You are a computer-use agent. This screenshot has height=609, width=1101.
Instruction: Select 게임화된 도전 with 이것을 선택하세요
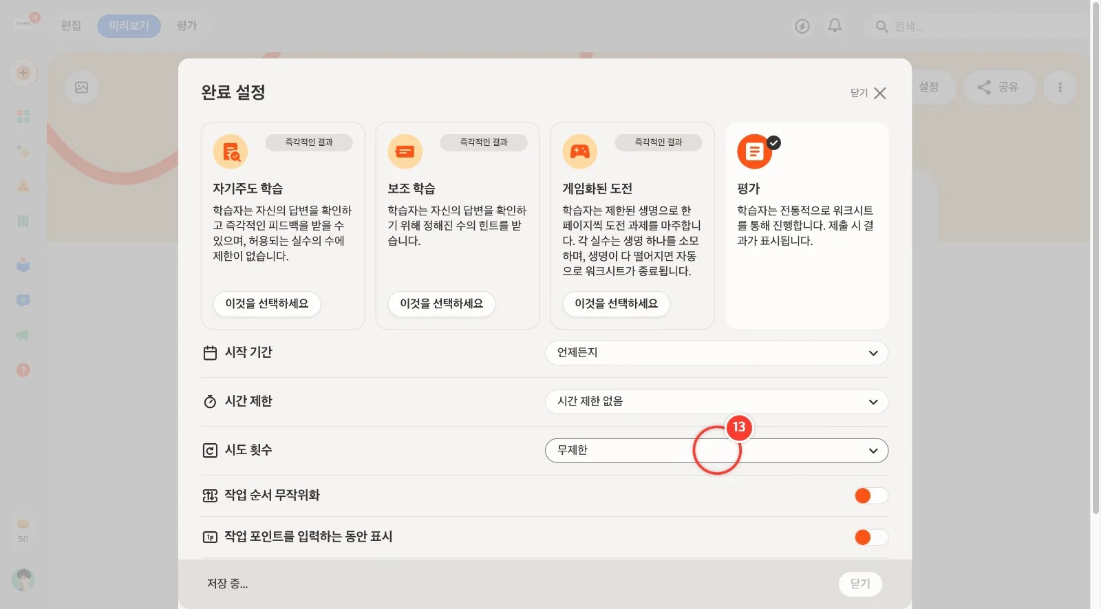(x=617, y=304)
